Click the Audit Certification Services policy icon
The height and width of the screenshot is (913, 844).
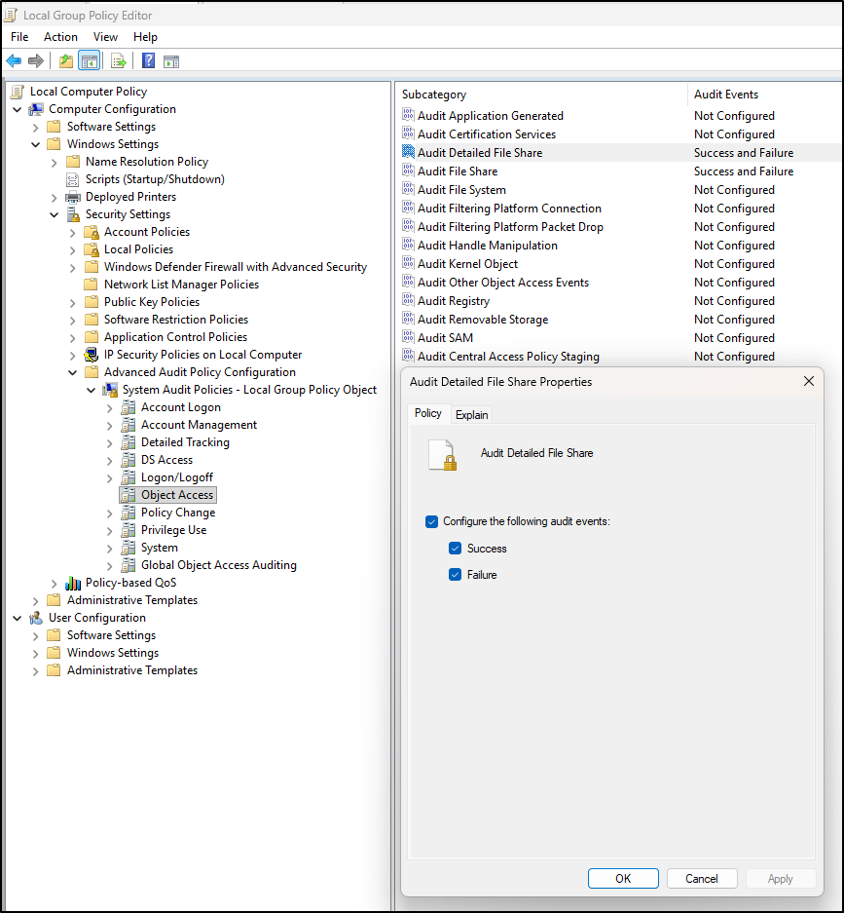coord(408,133)
